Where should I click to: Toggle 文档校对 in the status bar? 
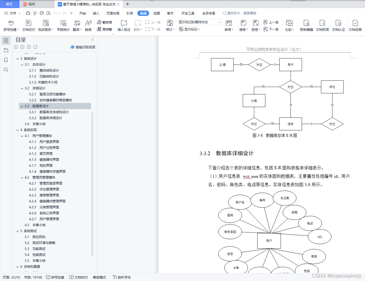[x=79, y=277]
